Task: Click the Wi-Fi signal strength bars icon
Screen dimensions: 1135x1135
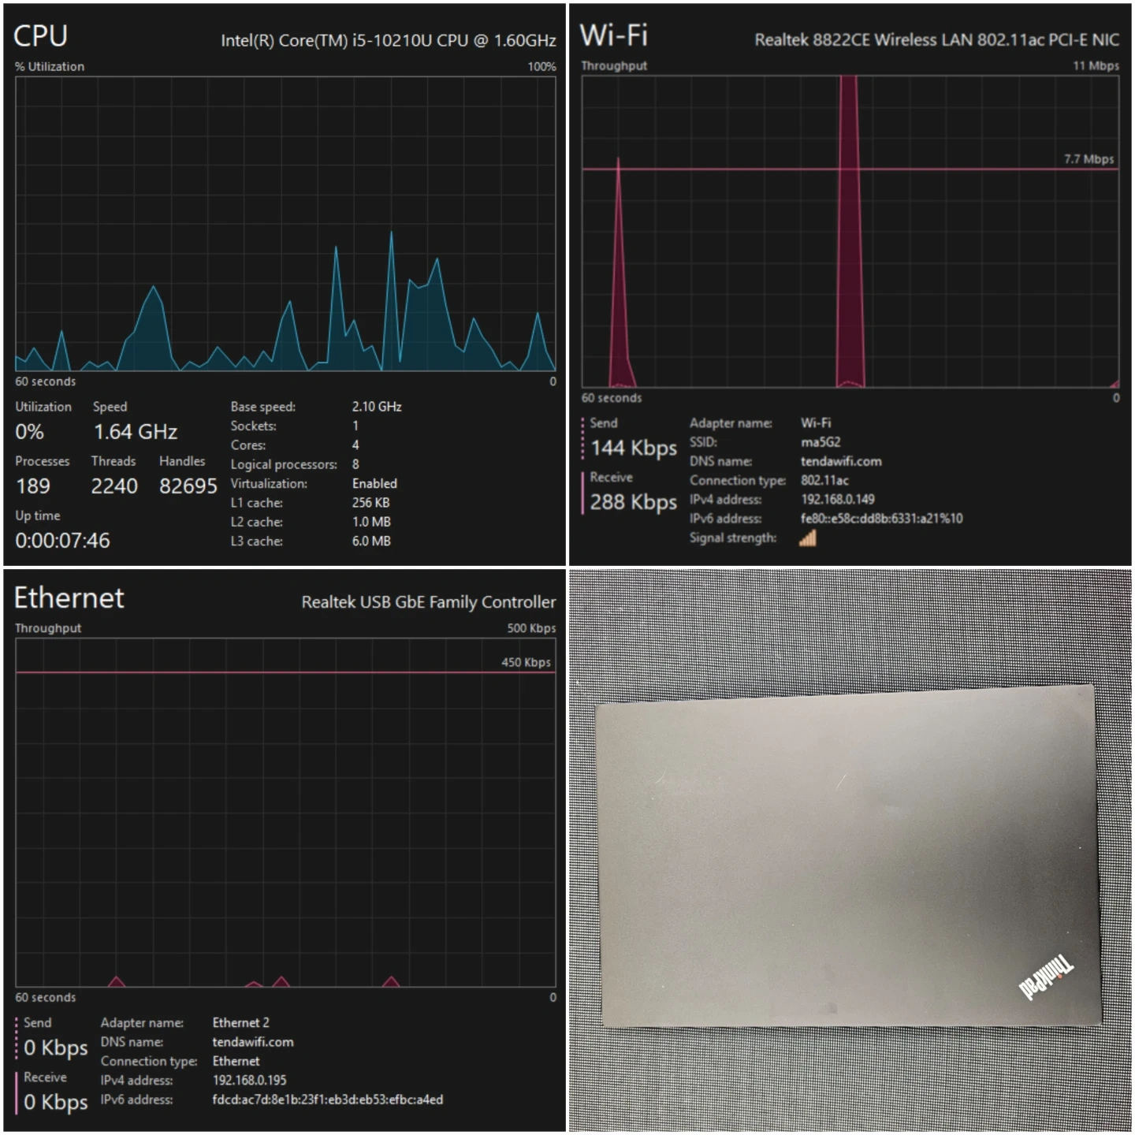Action: [807, 538]
